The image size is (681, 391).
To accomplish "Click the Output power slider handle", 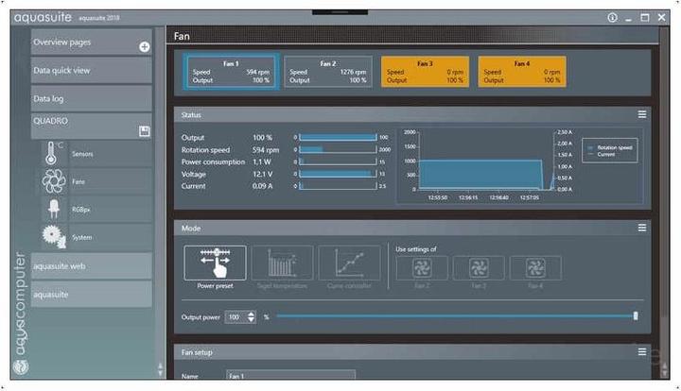I will [636, 316].
